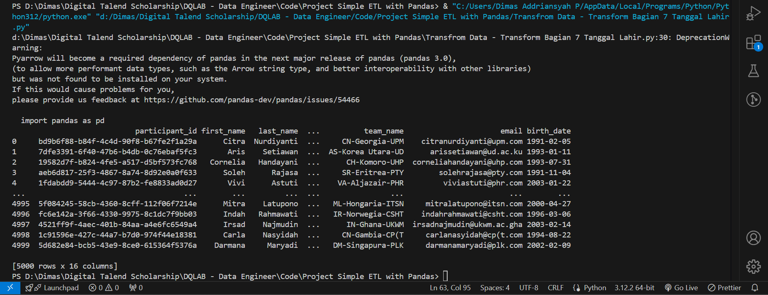Open the Extensions view
The height and width of the screenshot is (295, 768).
753,42
